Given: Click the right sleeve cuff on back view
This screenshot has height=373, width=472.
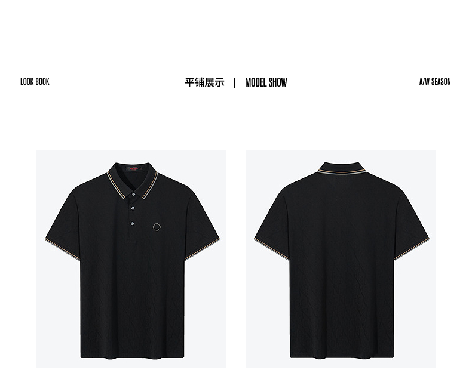Looking at the screenshot, I should pyautogui.click(x=412, y=249).
